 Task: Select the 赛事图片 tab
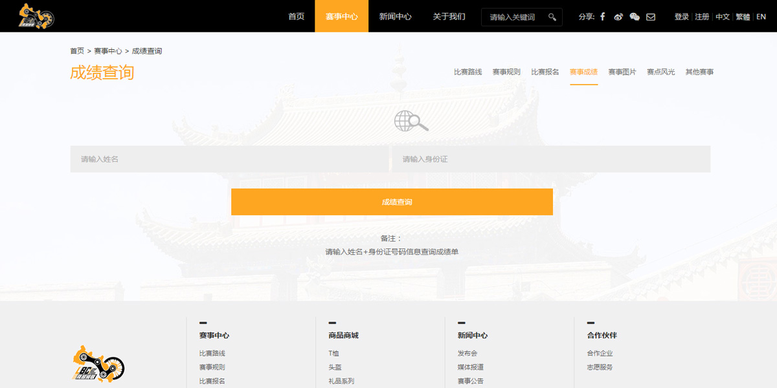tap(622, 72)
